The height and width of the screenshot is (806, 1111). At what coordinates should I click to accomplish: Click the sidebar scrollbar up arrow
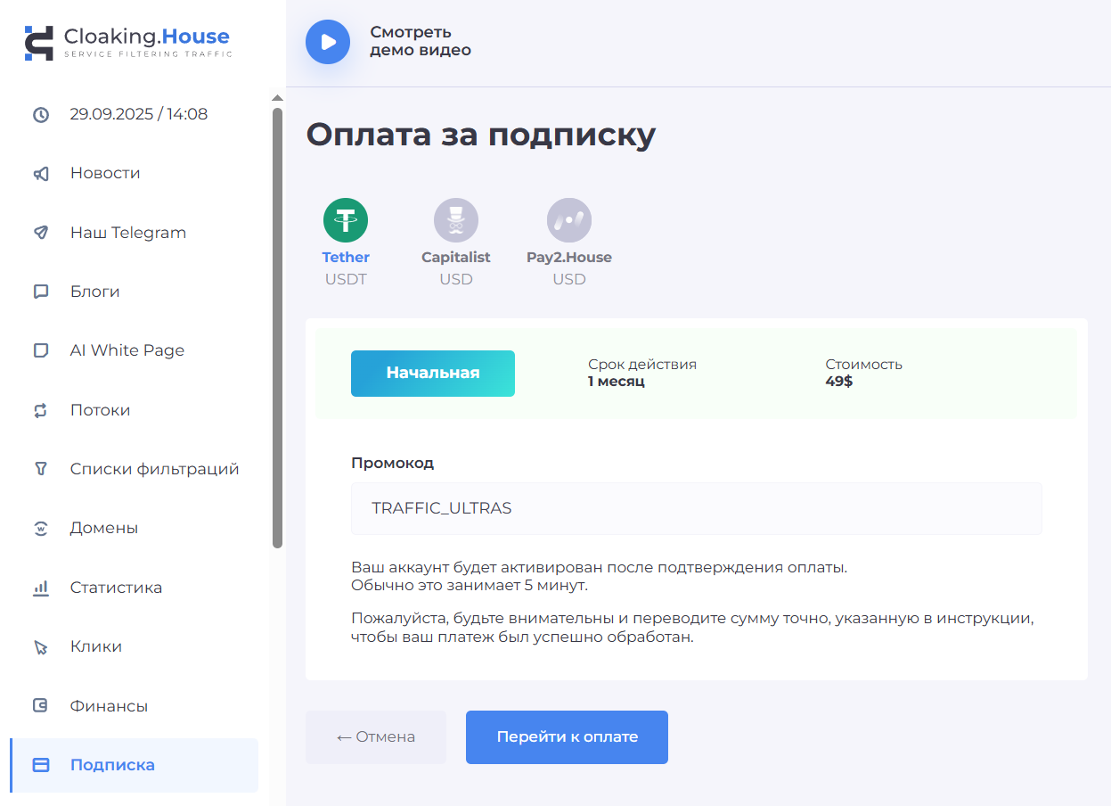click(277, 98)
